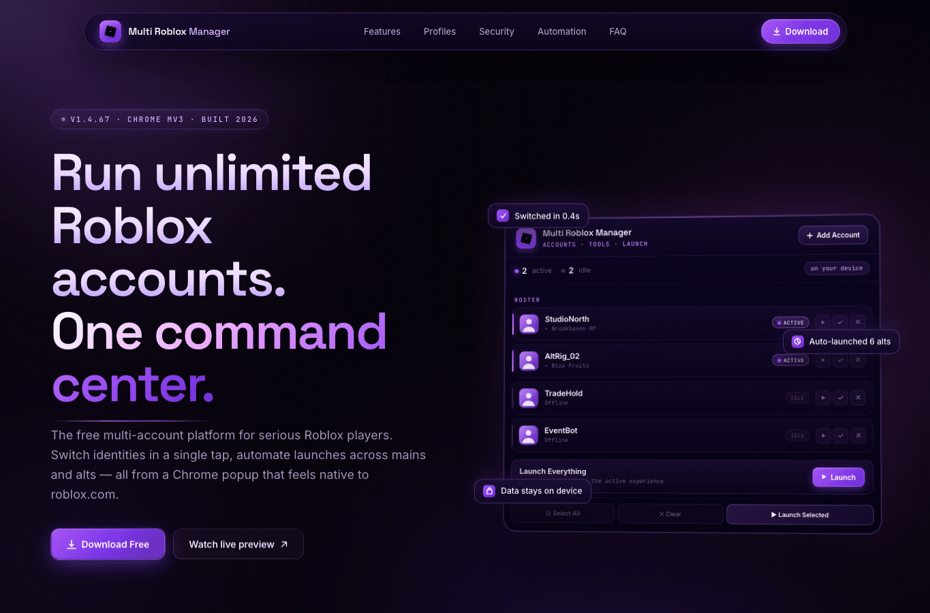The height and width of the screenshot is (613, 930).
Task: Click the Add Account button
Action: coord(833,235)
